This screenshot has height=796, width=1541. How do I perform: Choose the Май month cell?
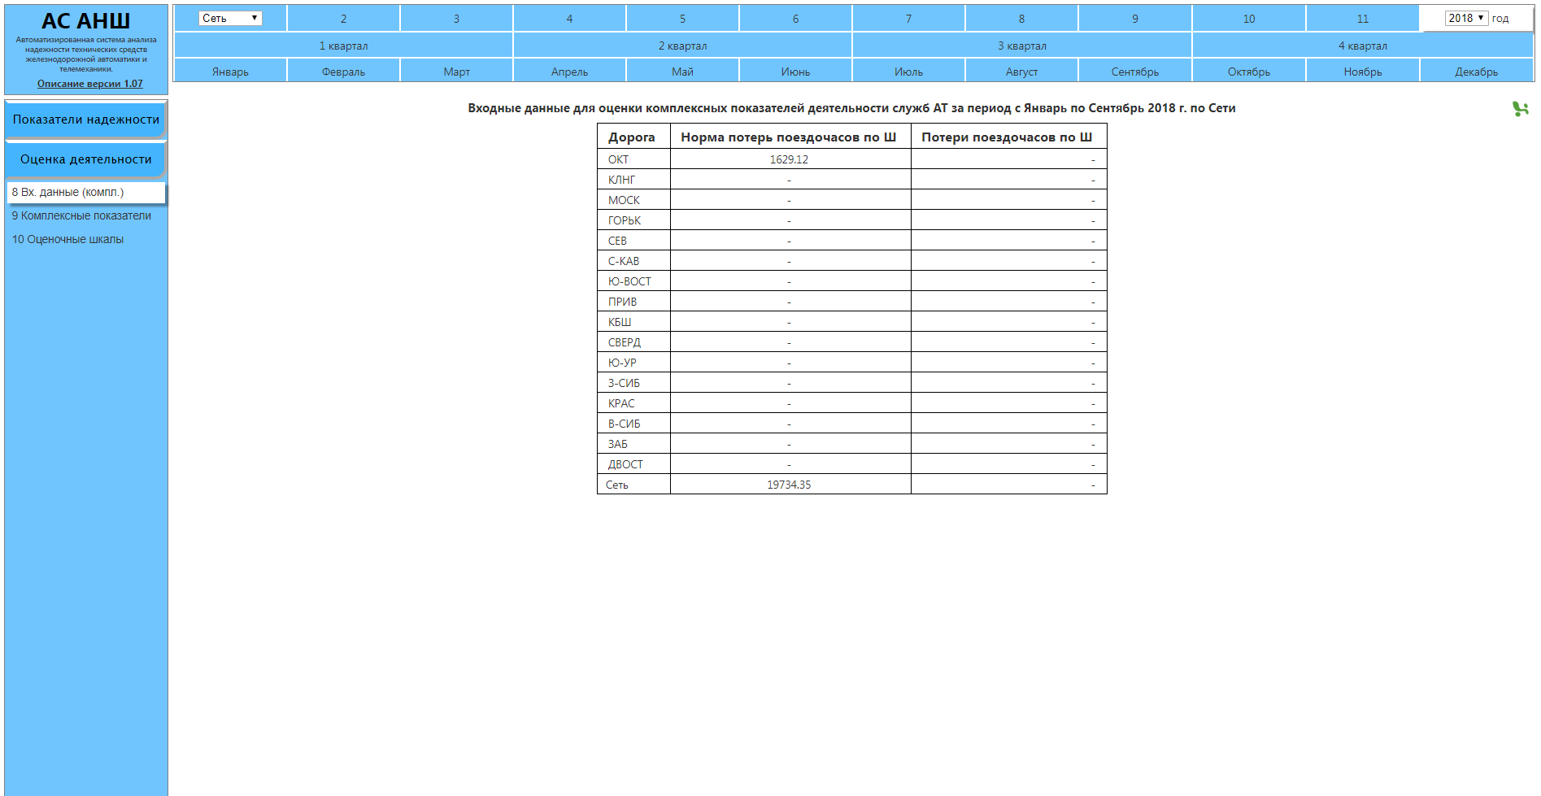click(682, 72)
